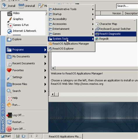Click the Version column header
138x139 pixels.
tap(112, 13)
